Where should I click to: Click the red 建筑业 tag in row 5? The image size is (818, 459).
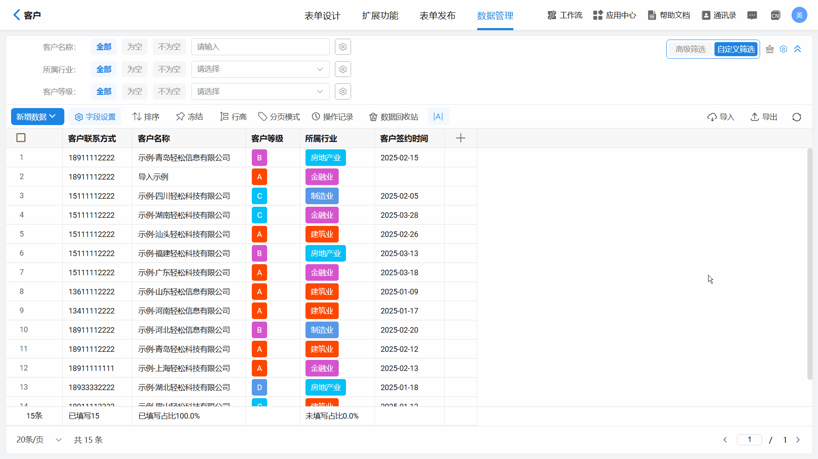pyautogui.click(x=322, y=234)
